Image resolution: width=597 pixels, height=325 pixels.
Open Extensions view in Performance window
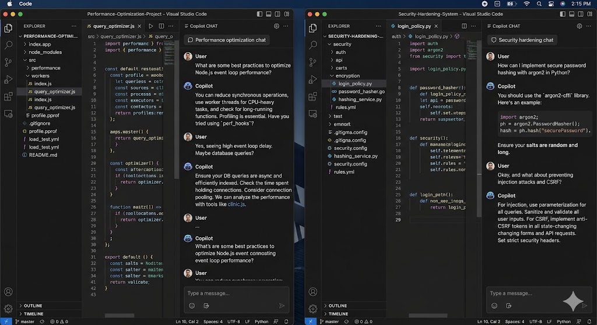pyautogui.click(x=8, y=97)
